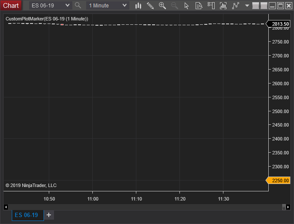Viewport: 294px width, 224px height.
Task: Open the instrument selector ES 06-19 dropdown
Action: click(51, 6)
